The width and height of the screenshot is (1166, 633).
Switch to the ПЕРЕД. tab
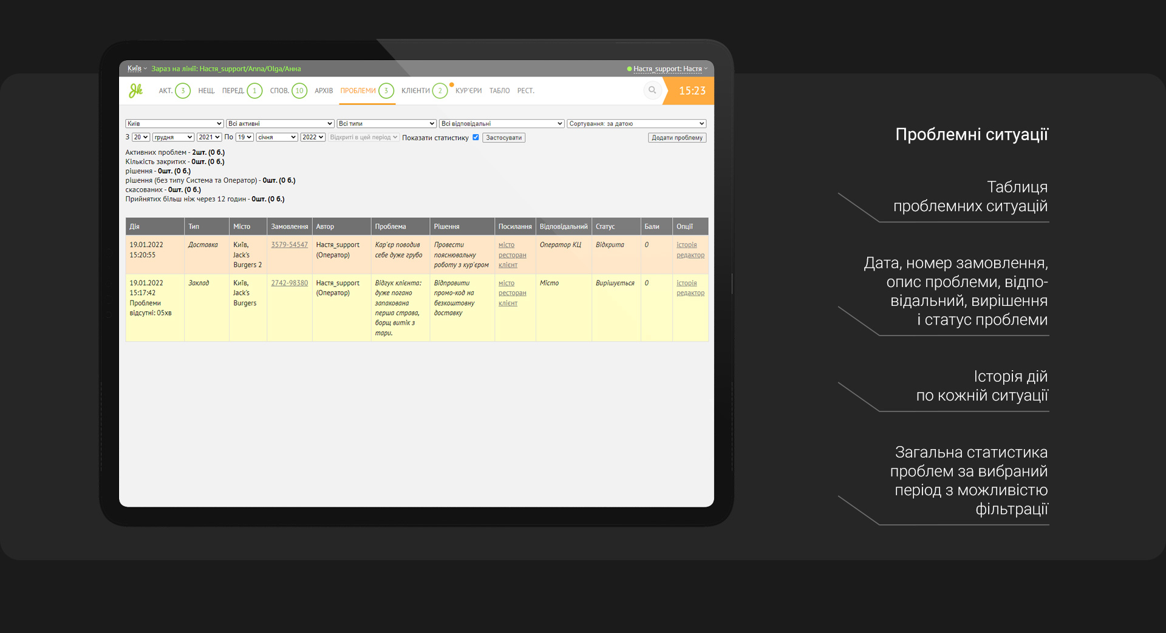coord(233,91)
